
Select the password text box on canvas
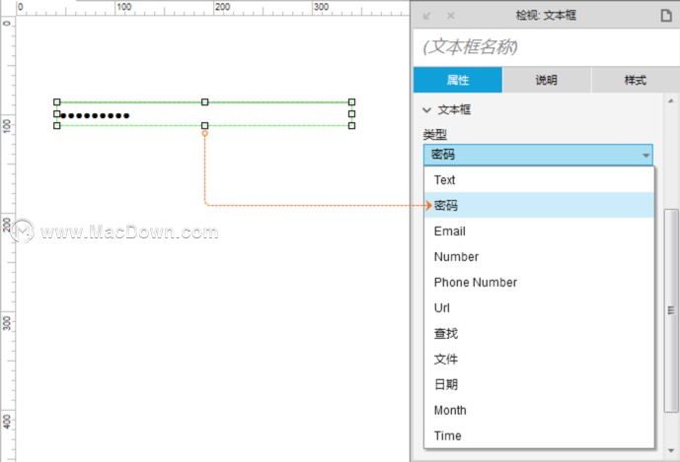(x=204, y=114)
